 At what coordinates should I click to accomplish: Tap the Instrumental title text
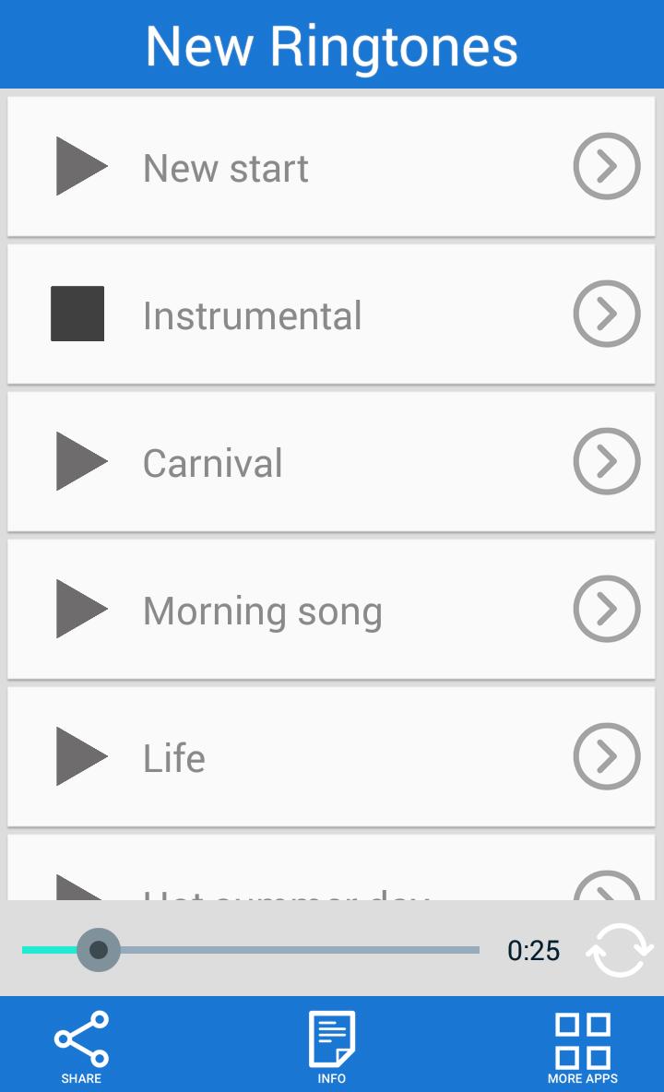(252, 315)
